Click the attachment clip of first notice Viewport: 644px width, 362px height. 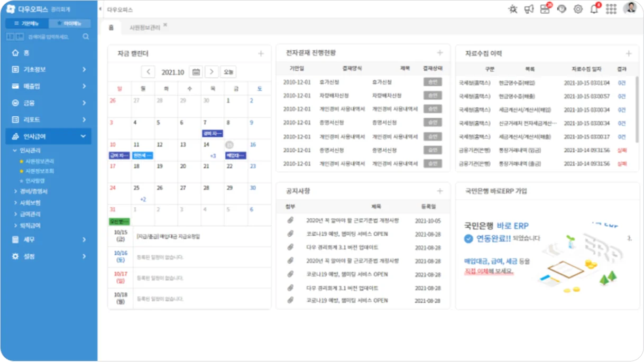pyautogui.click(x=290, y=220)
